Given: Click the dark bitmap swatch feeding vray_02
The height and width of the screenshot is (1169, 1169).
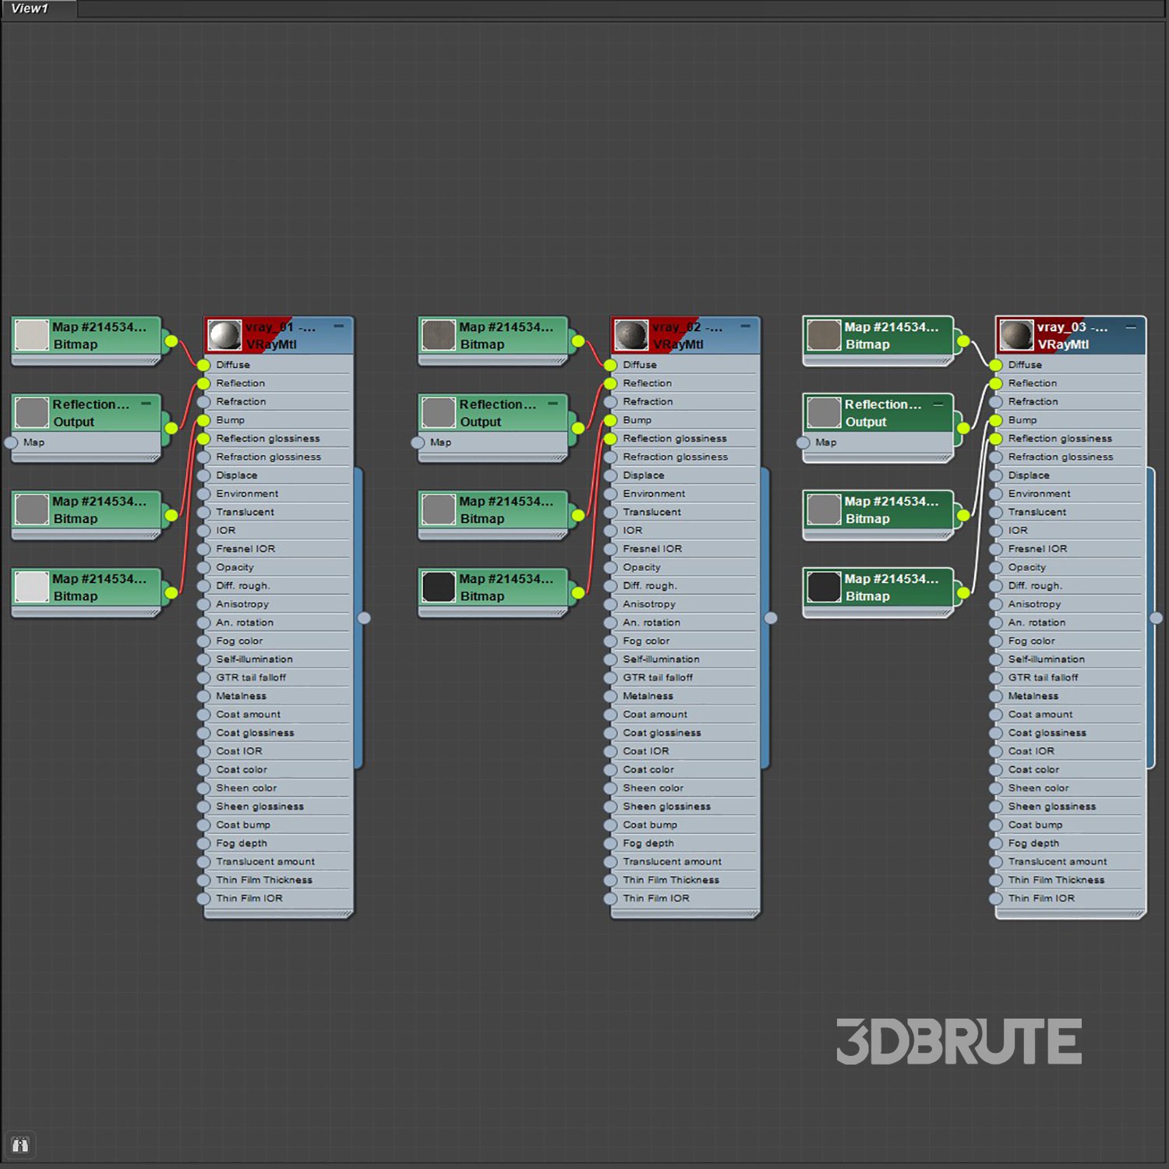Looking at the screenshot, I should click(x=439, y=587).
